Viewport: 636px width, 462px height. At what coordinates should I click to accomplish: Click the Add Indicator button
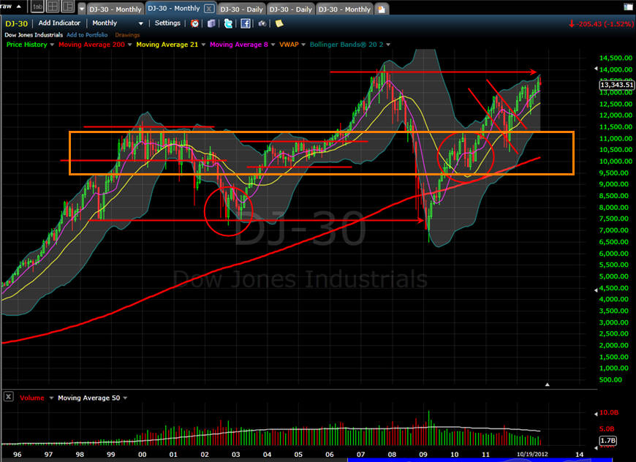(x=60, y=23)
